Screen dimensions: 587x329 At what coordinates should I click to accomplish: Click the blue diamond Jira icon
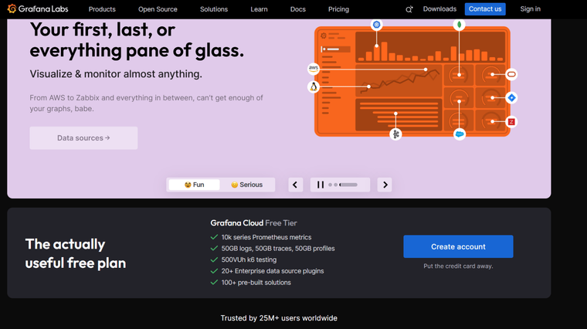click(x=511, y=97)
